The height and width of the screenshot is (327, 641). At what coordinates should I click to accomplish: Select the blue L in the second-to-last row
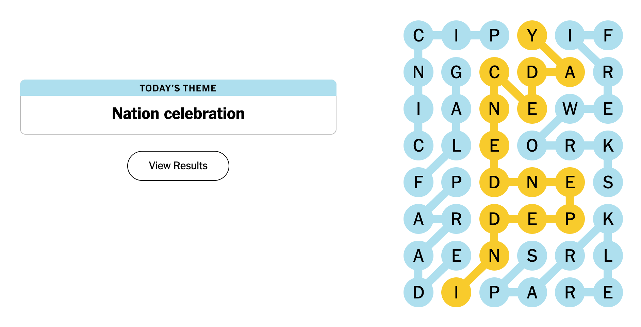pos(608,255)
